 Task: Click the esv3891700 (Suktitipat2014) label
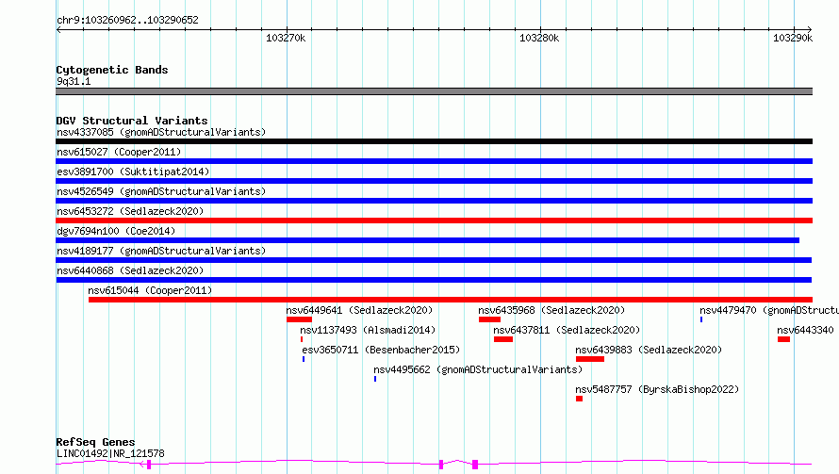[x=133, y=172]
